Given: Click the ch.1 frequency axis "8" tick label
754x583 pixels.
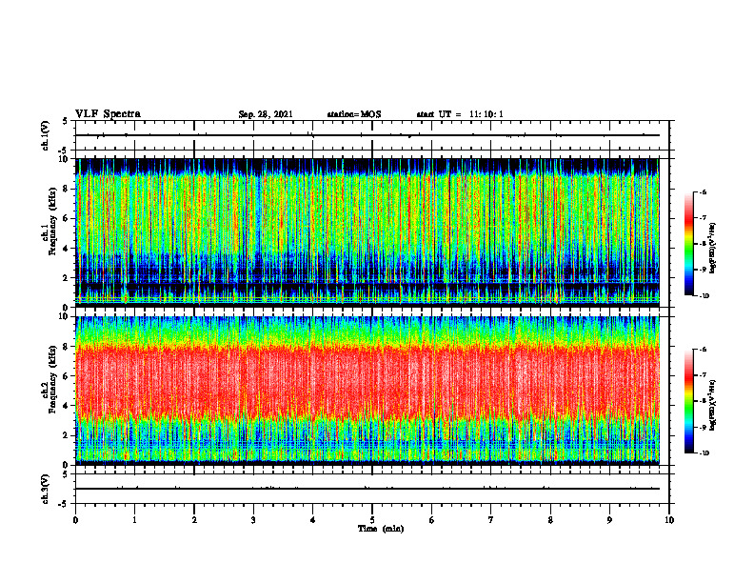Looking at the screenshot, I should 67,189.
